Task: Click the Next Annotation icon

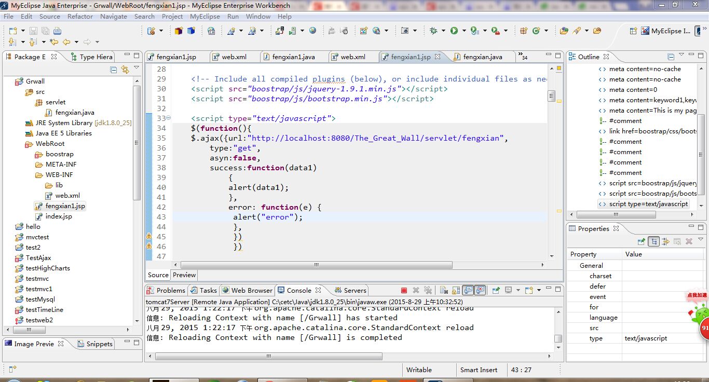Action: 12,42
